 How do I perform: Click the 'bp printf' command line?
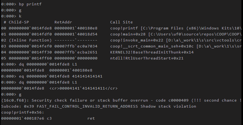pos(22,4)
